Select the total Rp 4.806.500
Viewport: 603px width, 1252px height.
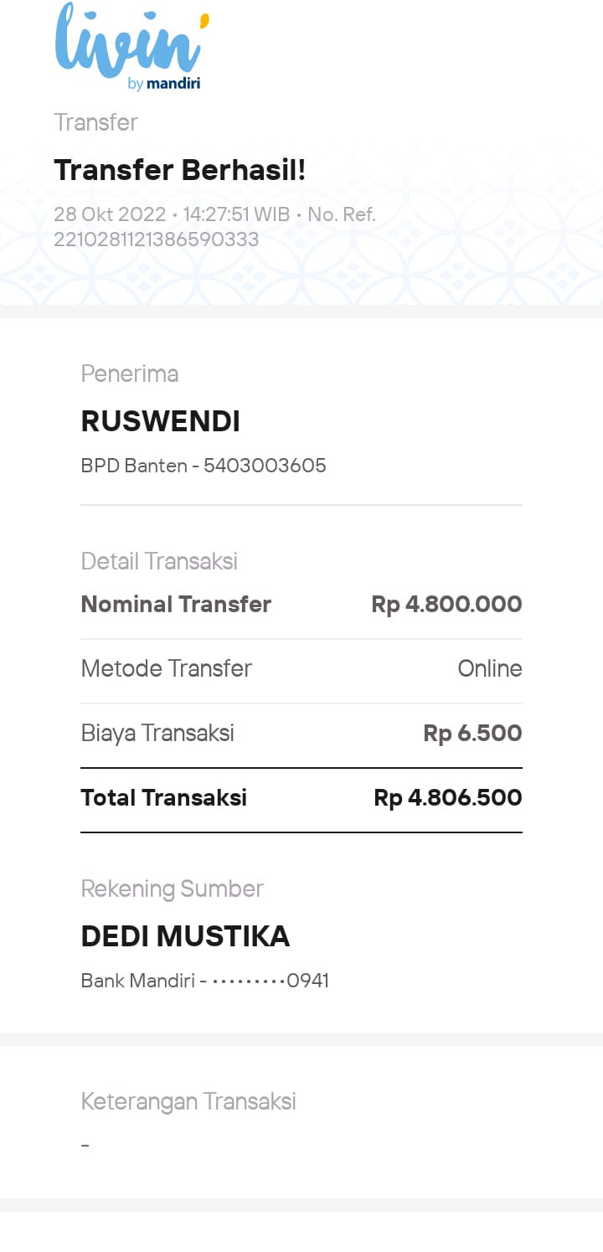447,797
